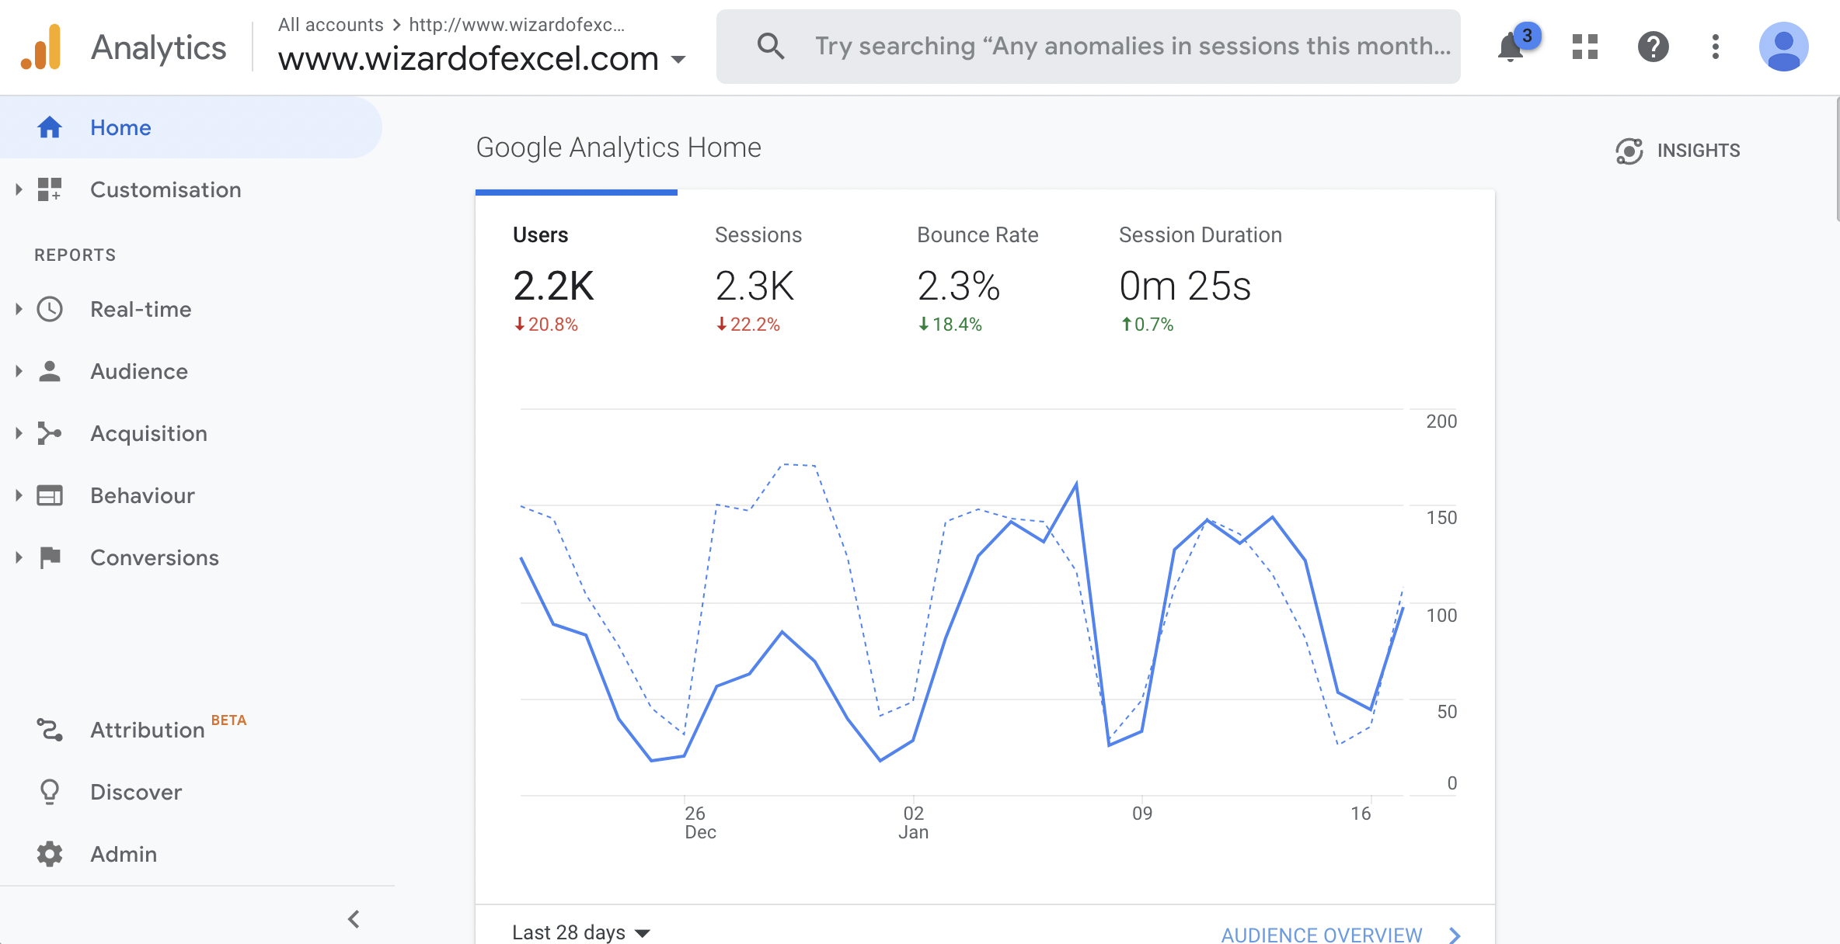This screenshot has width=1840, height=944.
Task: Click the 26 Dec axis label
Action: click(x=700, y=823)
